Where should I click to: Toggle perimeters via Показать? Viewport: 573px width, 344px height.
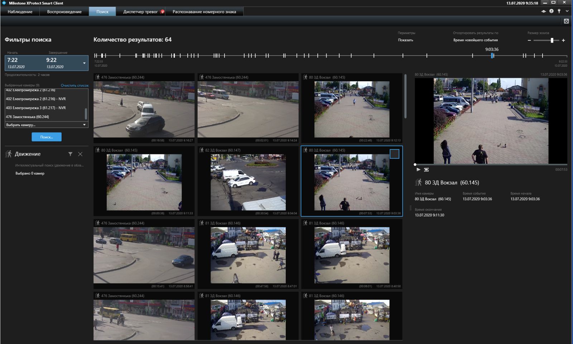tap(405, 40)
